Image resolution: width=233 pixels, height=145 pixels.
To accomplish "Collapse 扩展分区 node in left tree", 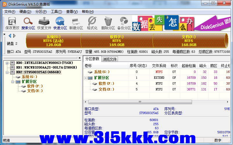I will tap(12, 82).
